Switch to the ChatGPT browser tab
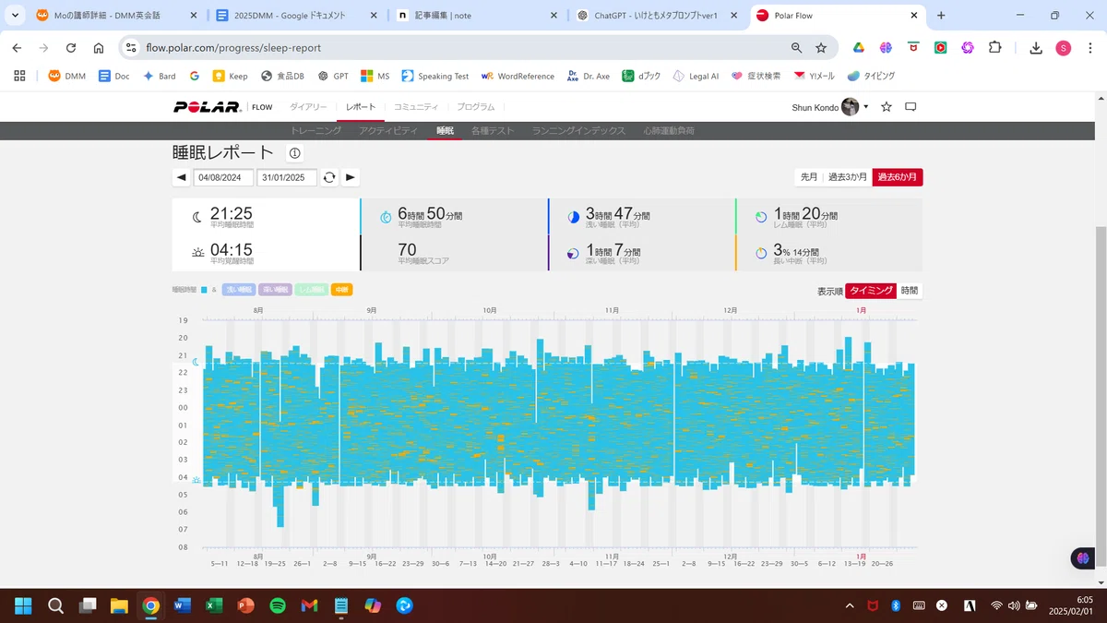This screenshot has width=1107, height=623. pos(655,16)
